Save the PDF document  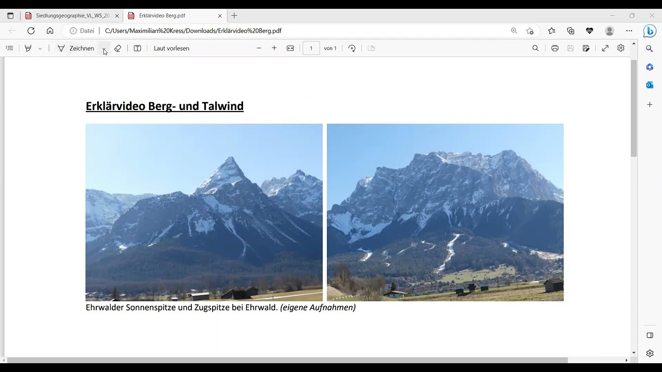(570, 48)
